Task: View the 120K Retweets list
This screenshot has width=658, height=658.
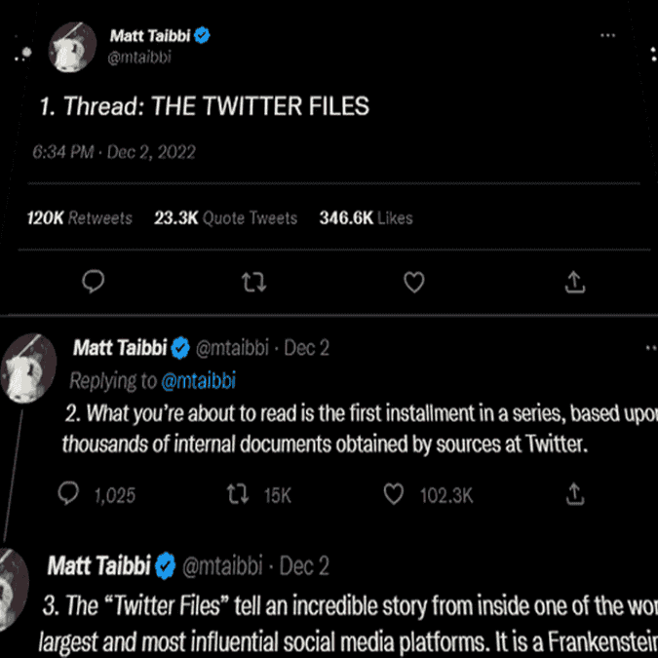Action: pyautogui.click(x=79, y=218)
